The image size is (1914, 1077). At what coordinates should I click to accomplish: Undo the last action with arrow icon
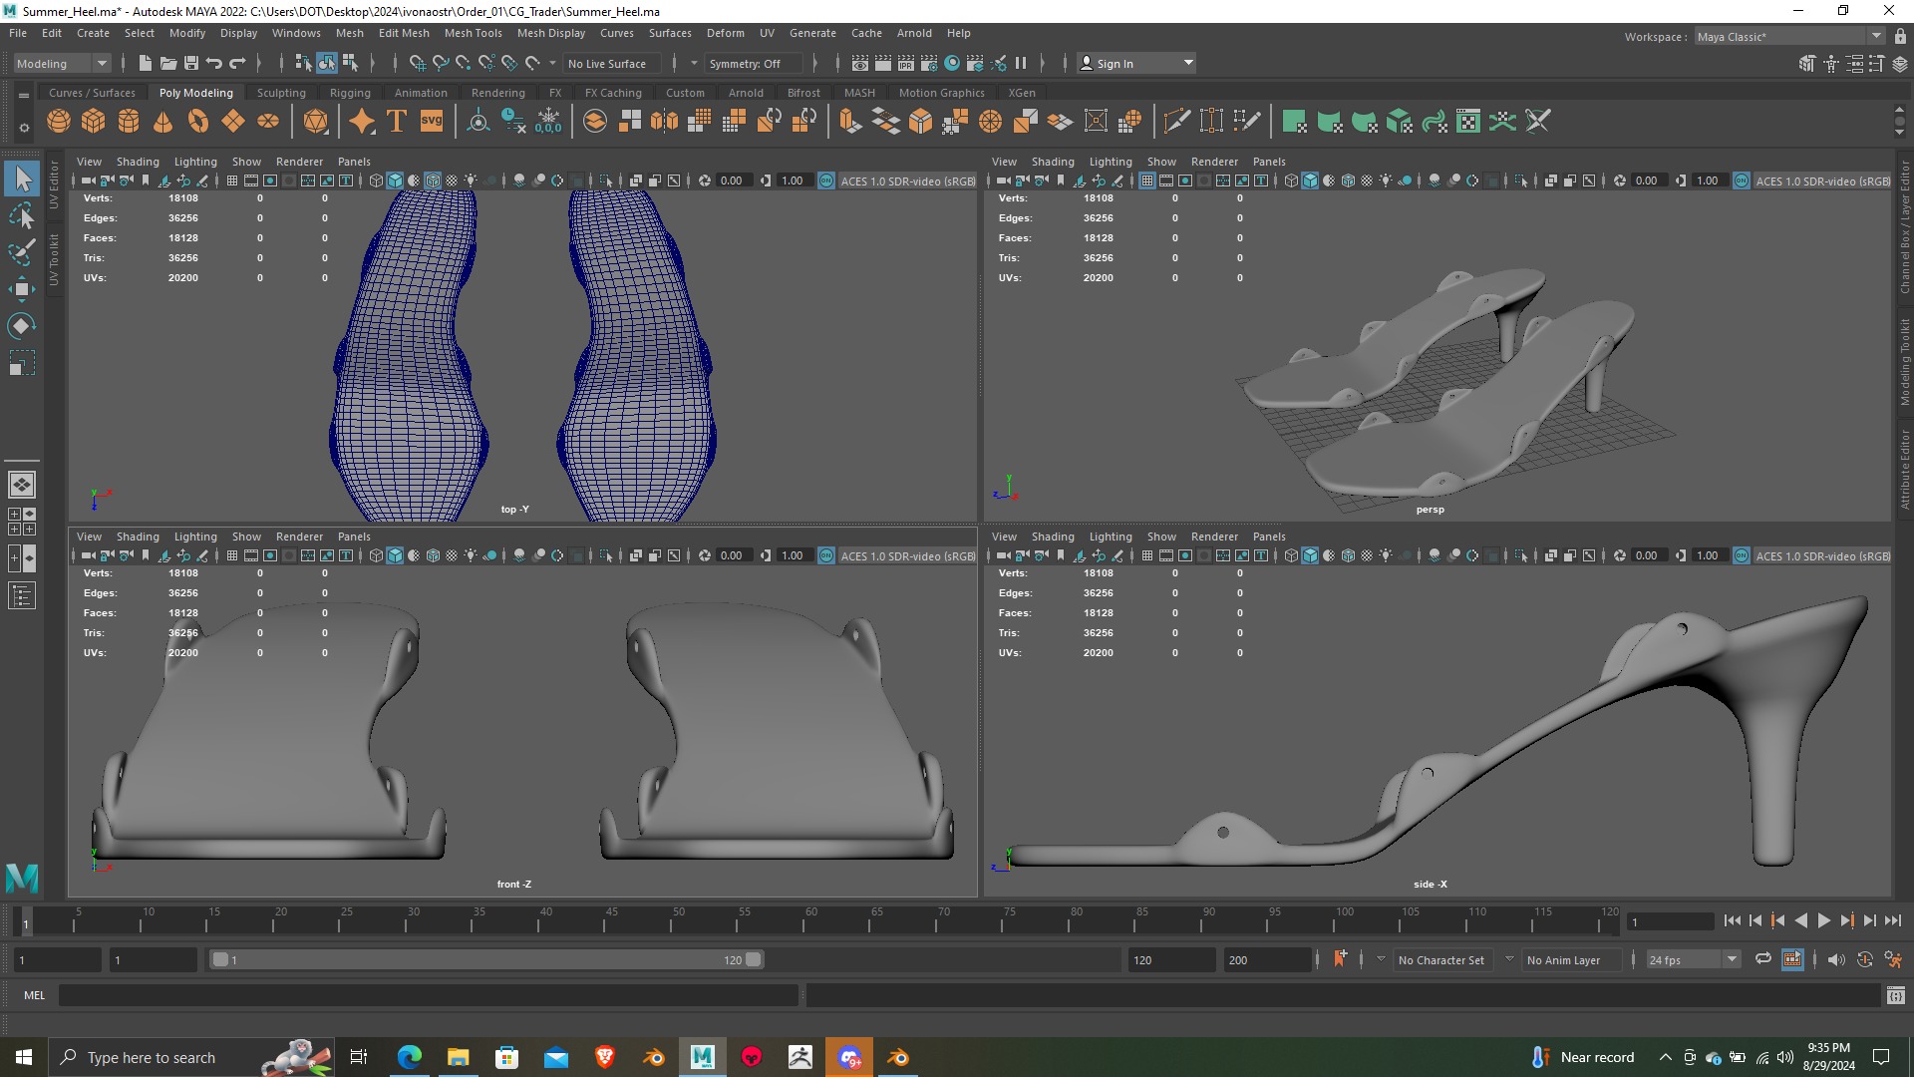tap(214, 63)
